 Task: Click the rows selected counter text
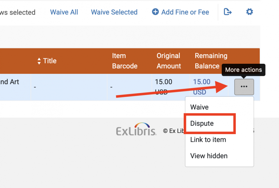pyautogui.click(x=17, y=12)
